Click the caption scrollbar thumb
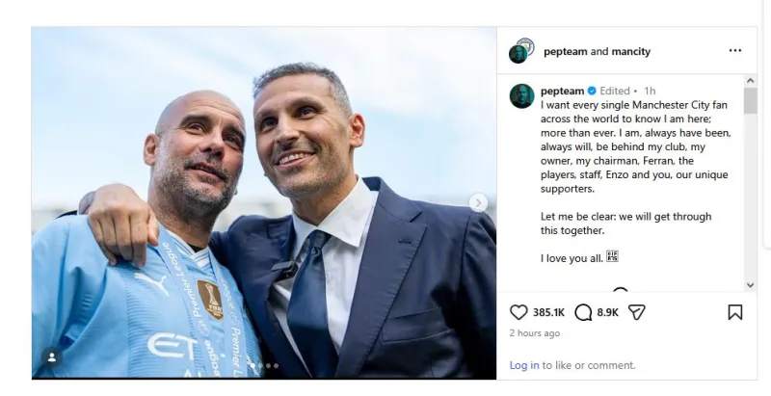Screen dimensions: 771x396 pyautogui.click(x=750, y=101)
